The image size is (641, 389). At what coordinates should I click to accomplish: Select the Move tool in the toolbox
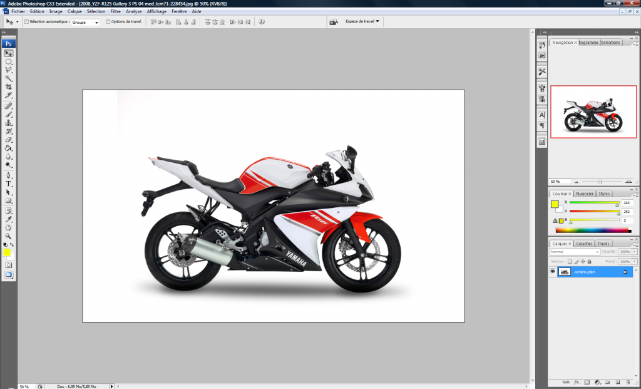(x=8, y=54)
